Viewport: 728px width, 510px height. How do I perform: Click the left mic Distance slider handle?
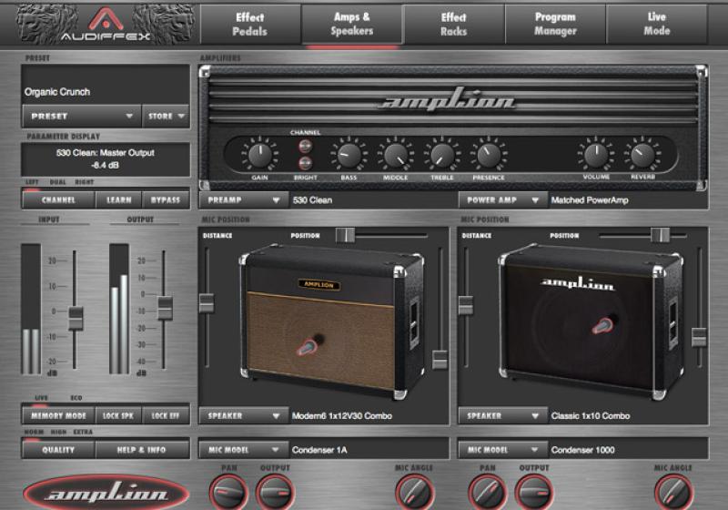coord(207,303)
